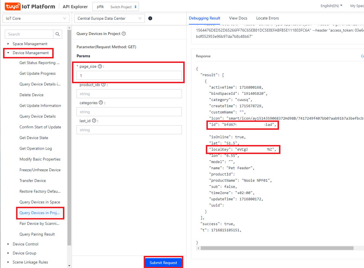Click the search magnifier icon in sidebar
Screen dimensions: 364x268
58,34
